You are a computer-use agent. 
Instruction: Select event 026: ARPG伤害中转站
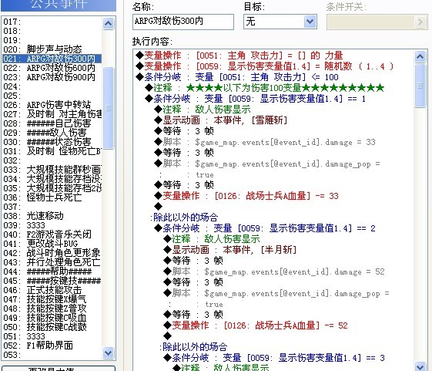click(x=52, y=105)
